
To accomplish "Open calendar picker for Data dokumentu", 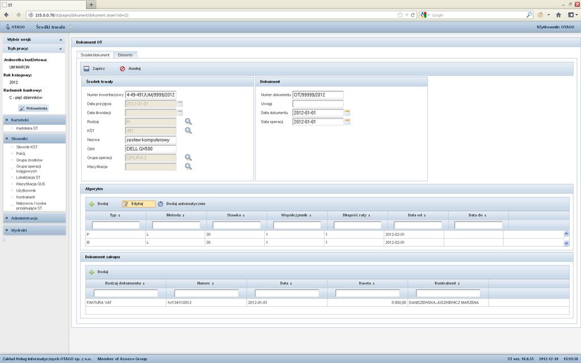I will tap(347, 113).
